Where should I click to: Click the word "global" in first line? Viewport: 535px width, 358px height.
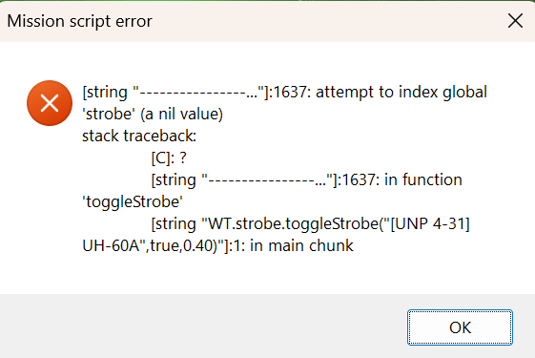[x=464, y=93]
